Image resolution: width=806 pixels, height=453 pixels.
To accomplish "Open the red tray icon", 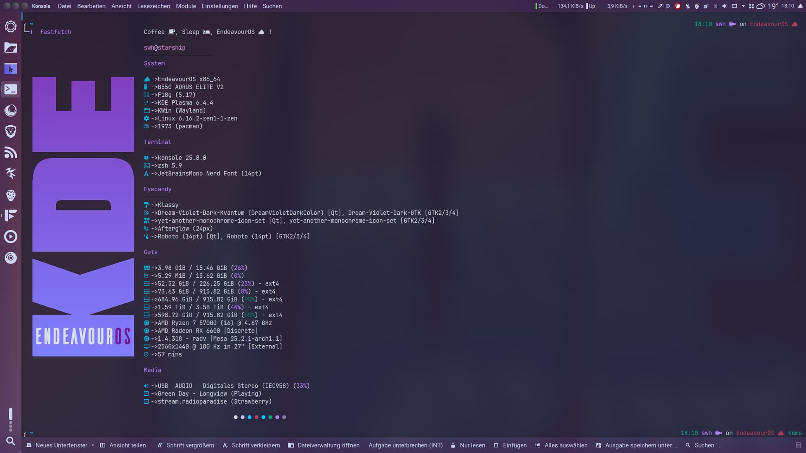I will pos(678,6).
